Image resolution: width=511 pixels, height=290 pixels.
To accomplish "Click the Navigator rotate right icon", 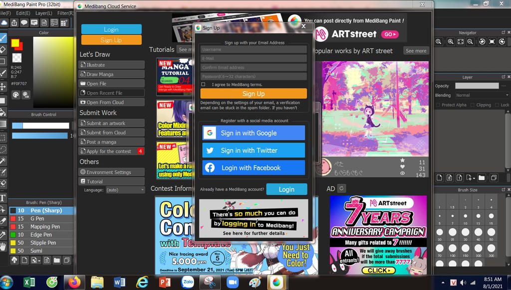I will [x=502, y=42].
